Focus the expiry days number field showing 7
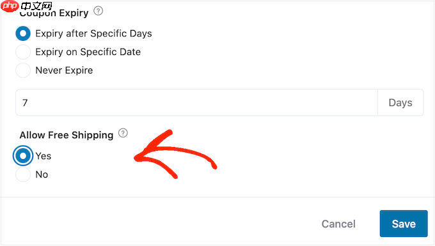 tap(196, 102)
